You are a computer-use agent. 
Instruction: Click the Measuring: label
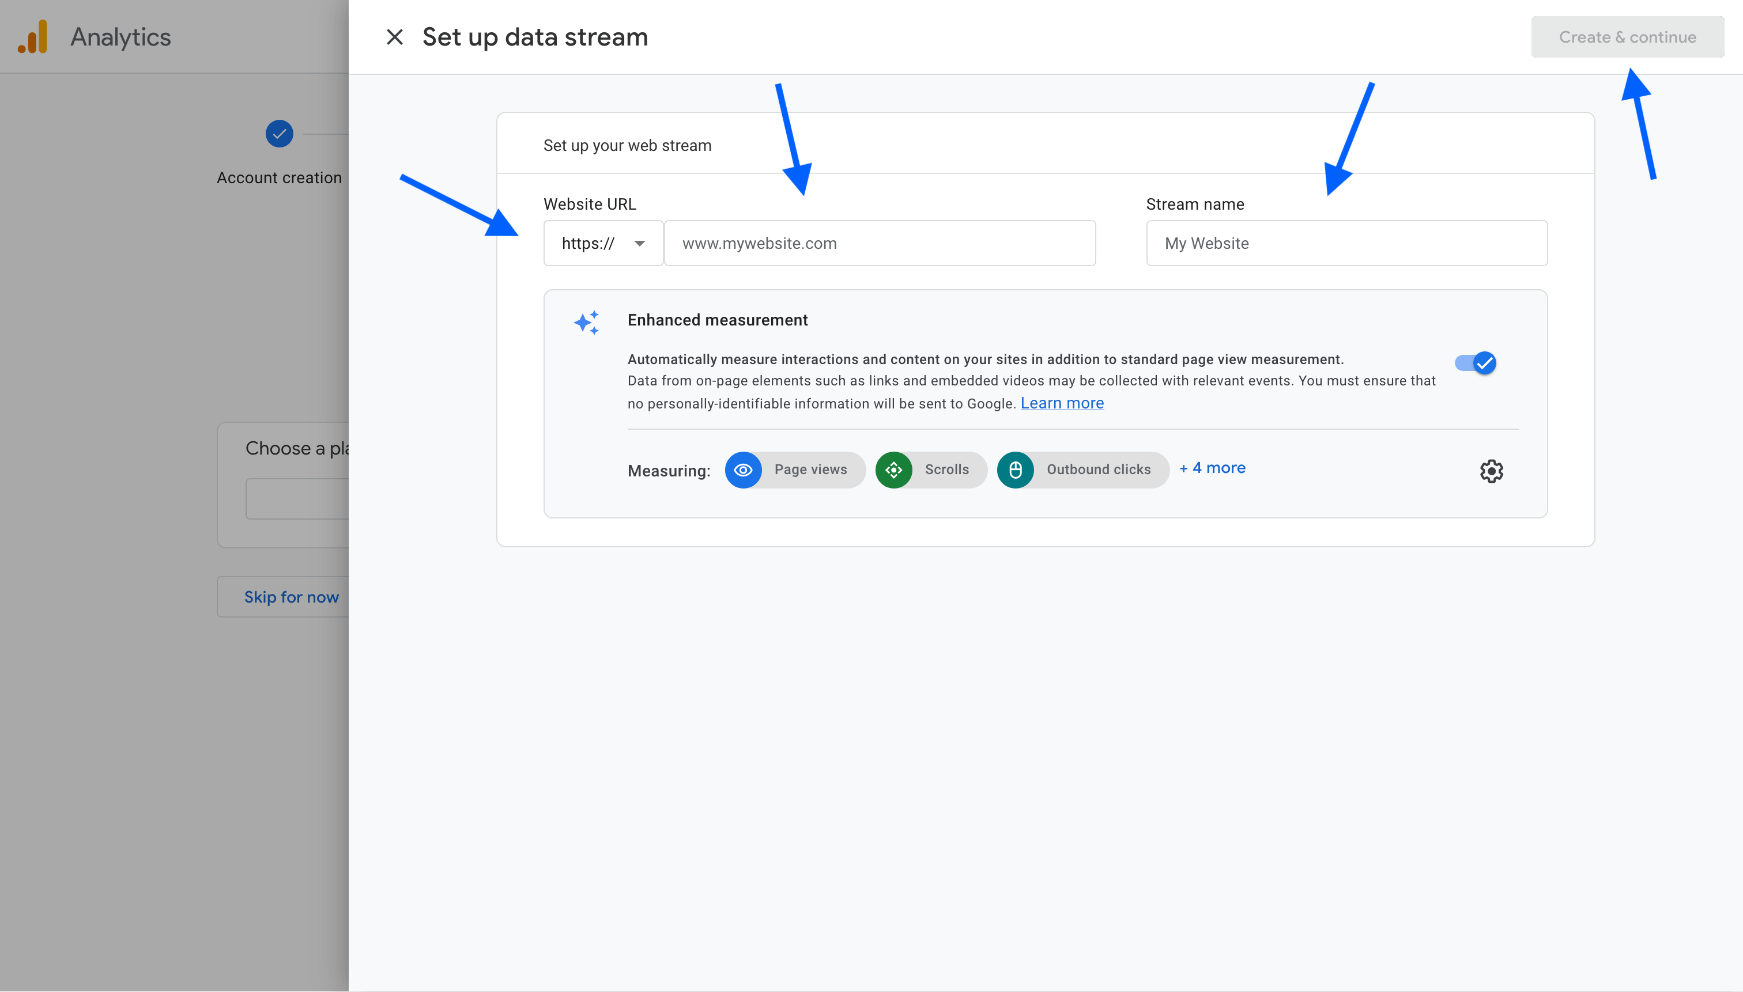click(x=669, y=471)
